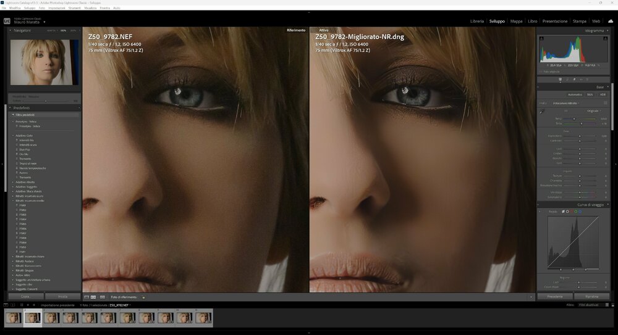This screenshot has width=618, height=335.
Task: Click the Lightroom Classic LrC logo
Action: (7, 21)
